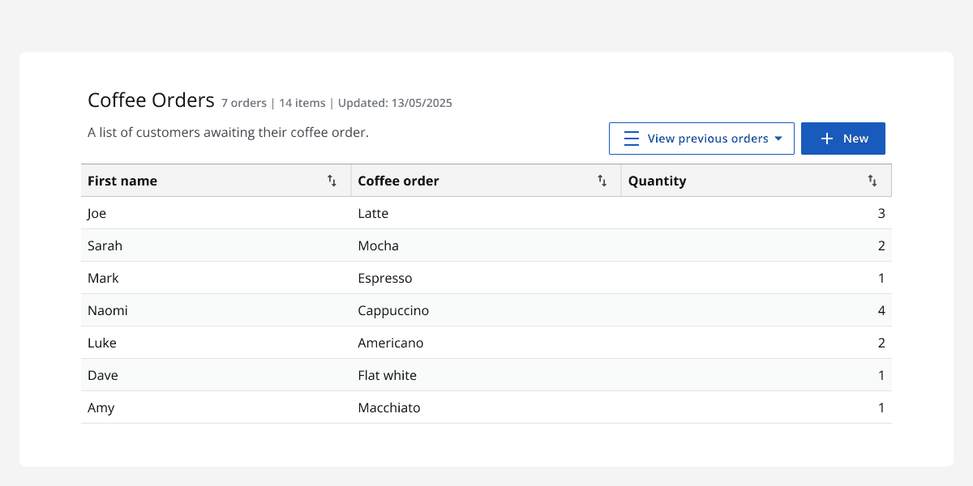Click the sort icon on First name column

click(332, 181)
